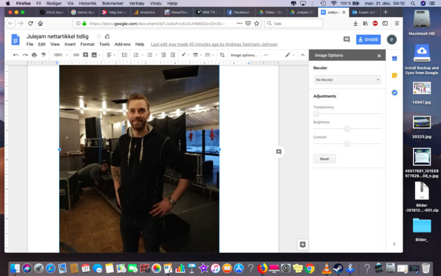Open the No Recolor dropdown

(x=347, y=80)
